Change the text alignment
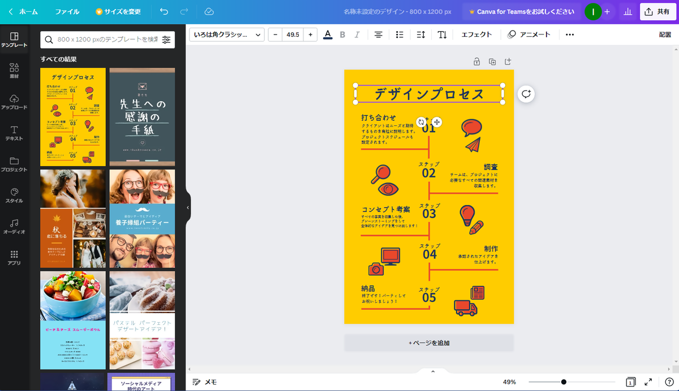The width and height of the screenshot is (679, 391). 379,34
